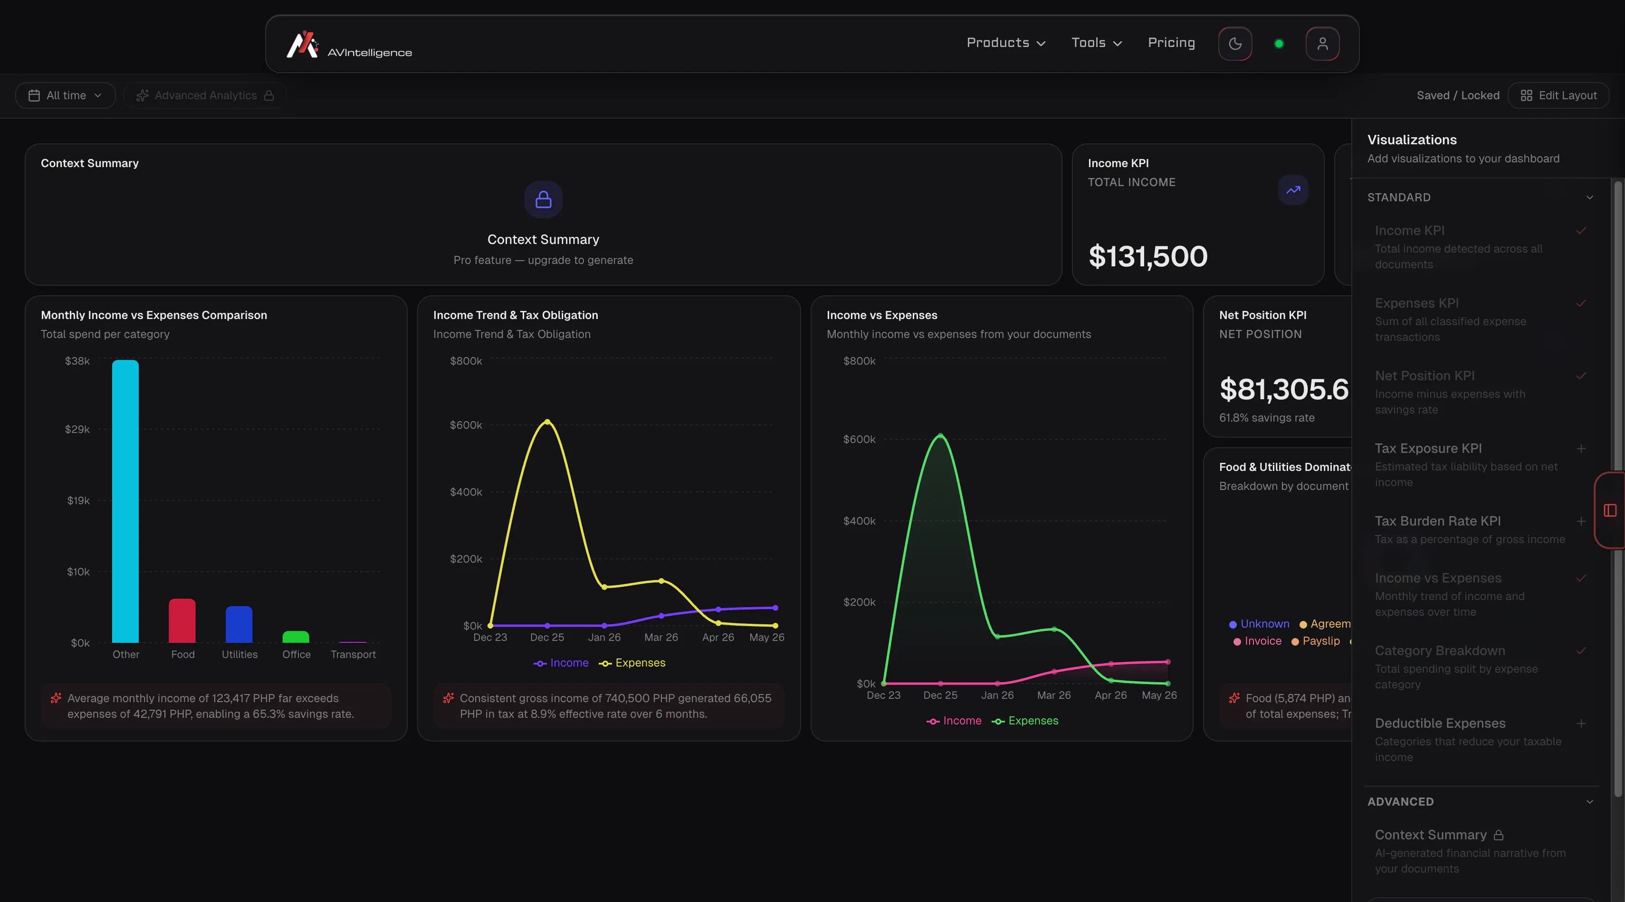Click the blue Utilities bar

coord(239,625)
